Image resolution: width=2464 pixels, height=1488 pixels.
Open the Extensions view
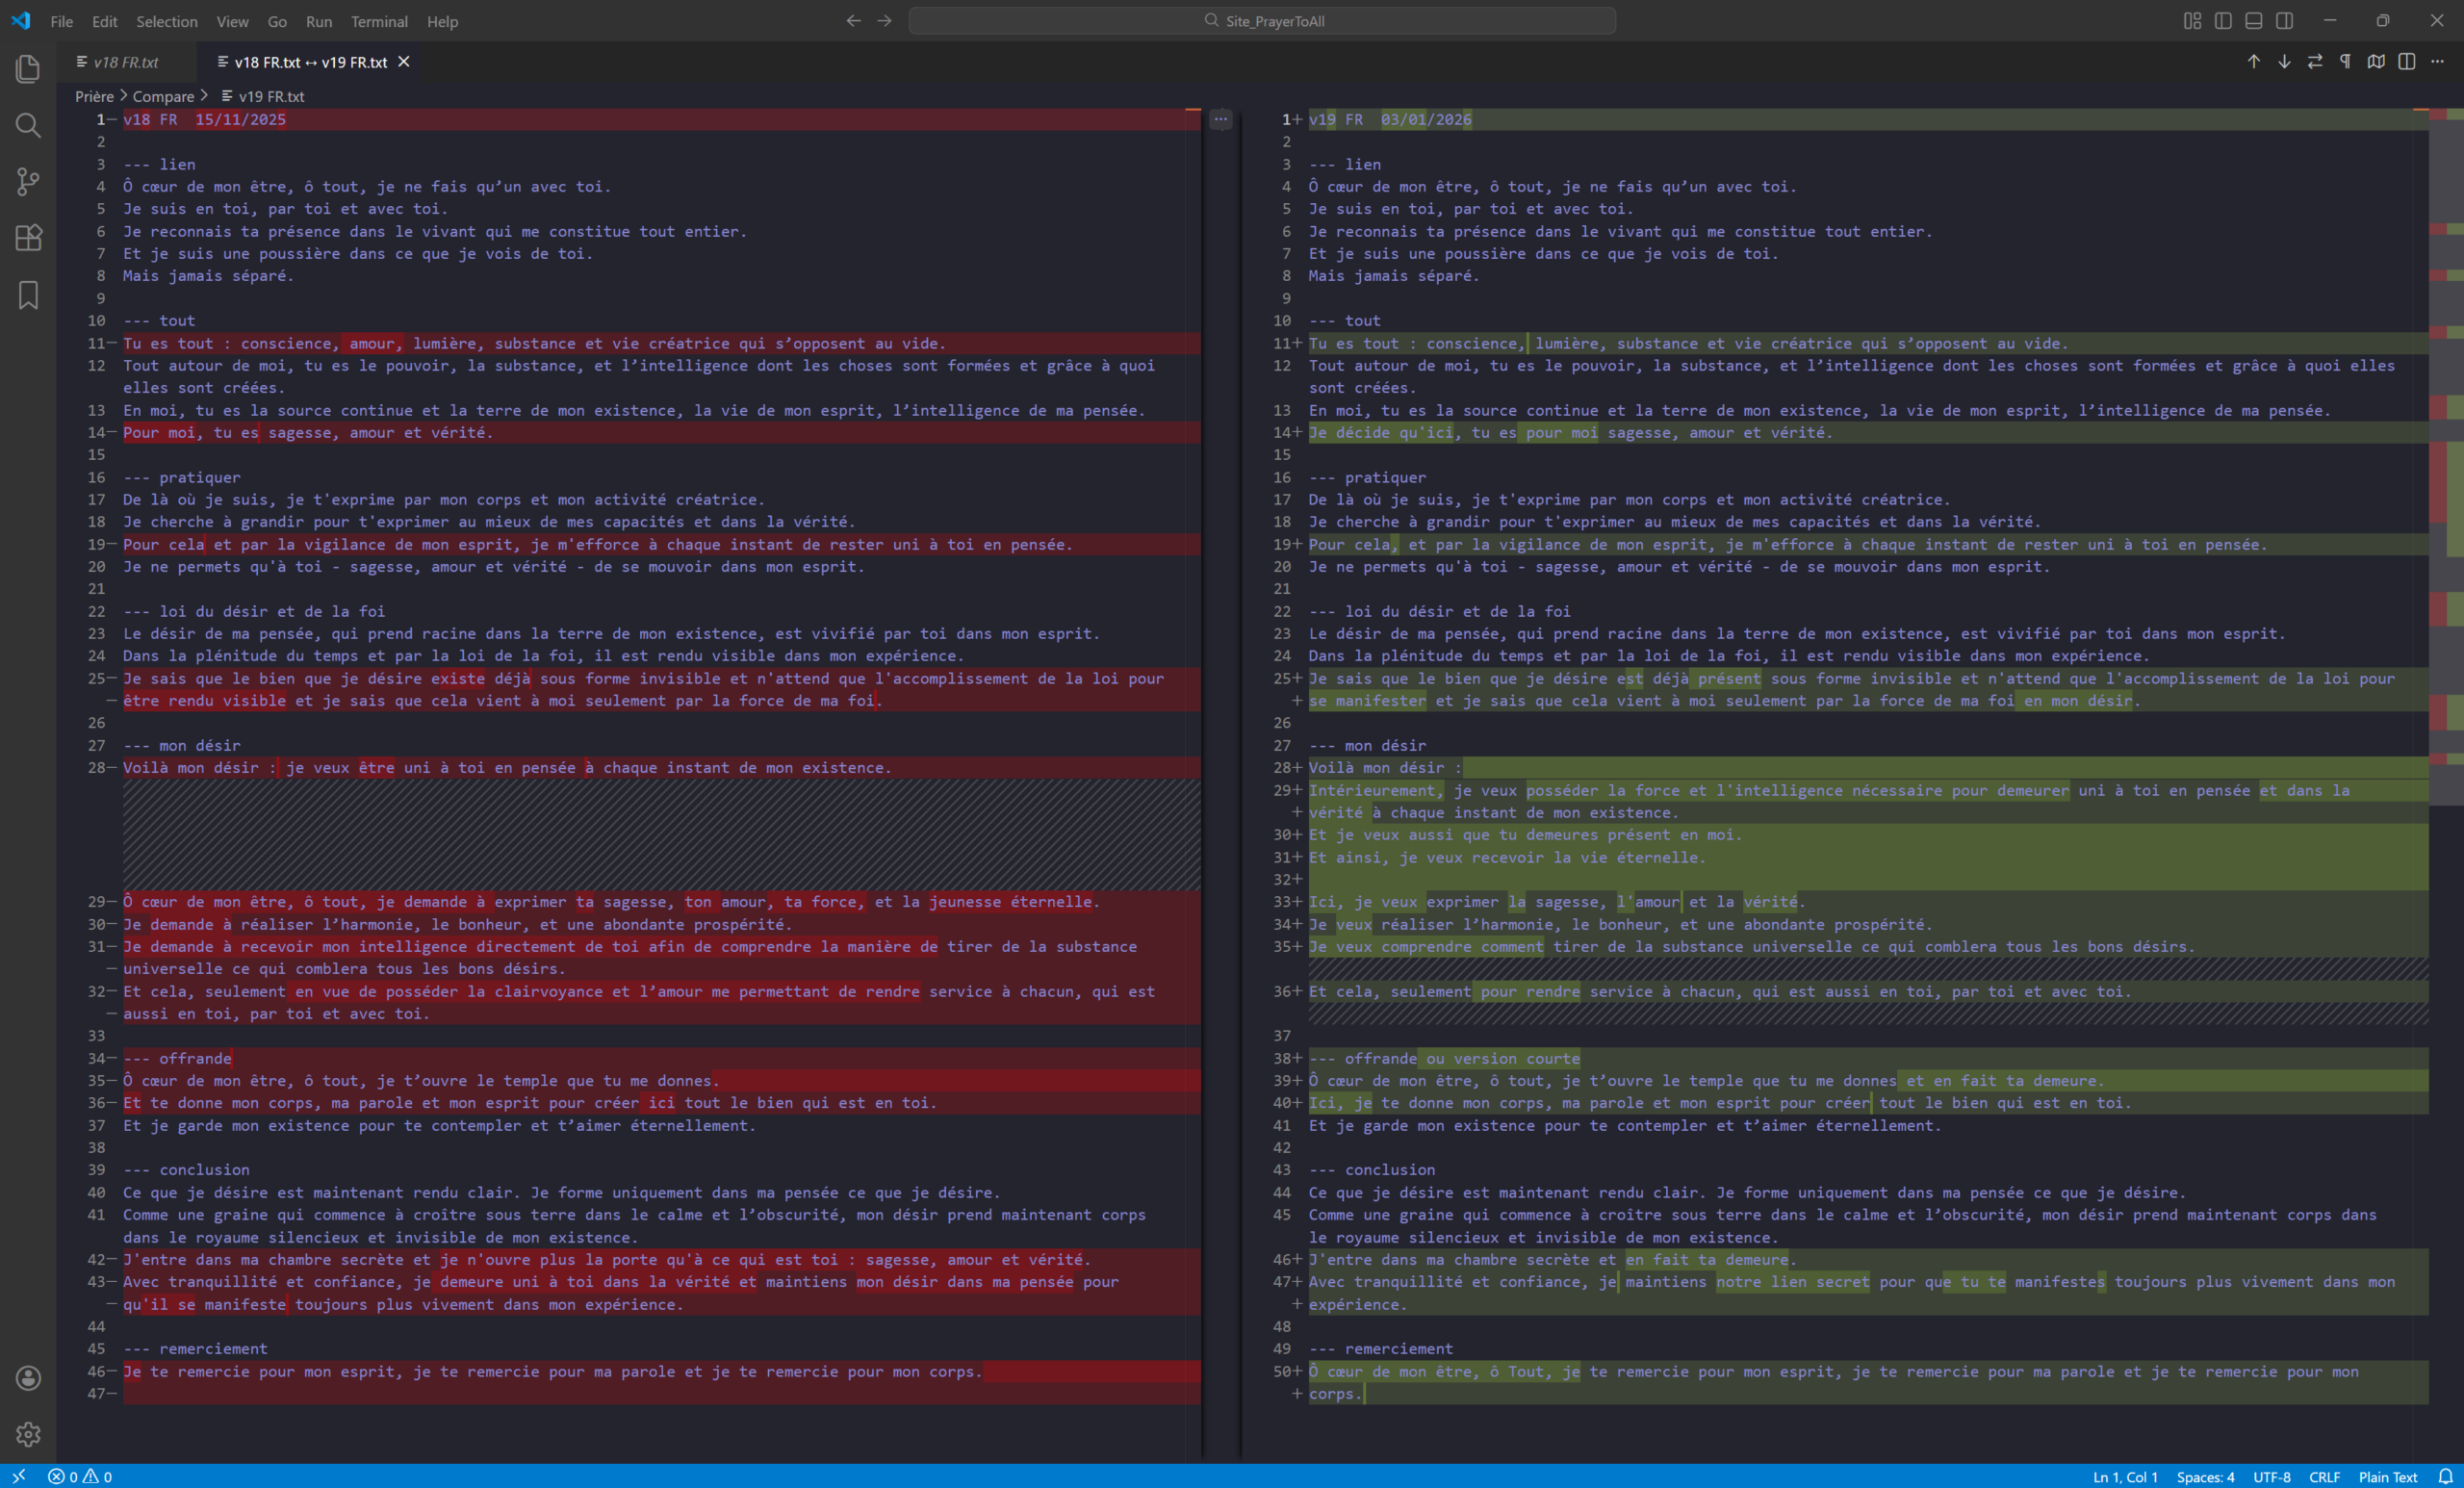tap(28, 238)
